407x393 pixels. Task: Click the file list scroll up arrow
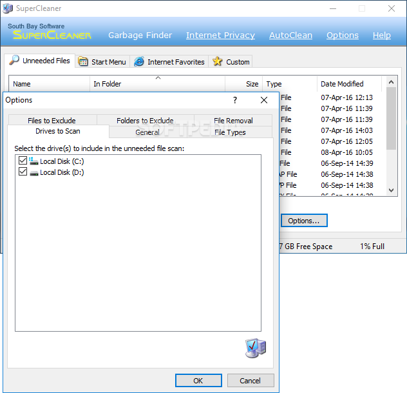coord(391,82)
